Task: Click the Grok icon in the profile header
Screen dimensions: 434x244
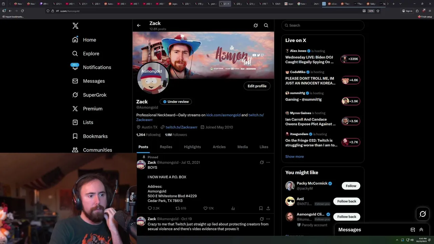Action: (x=256, y=25)
